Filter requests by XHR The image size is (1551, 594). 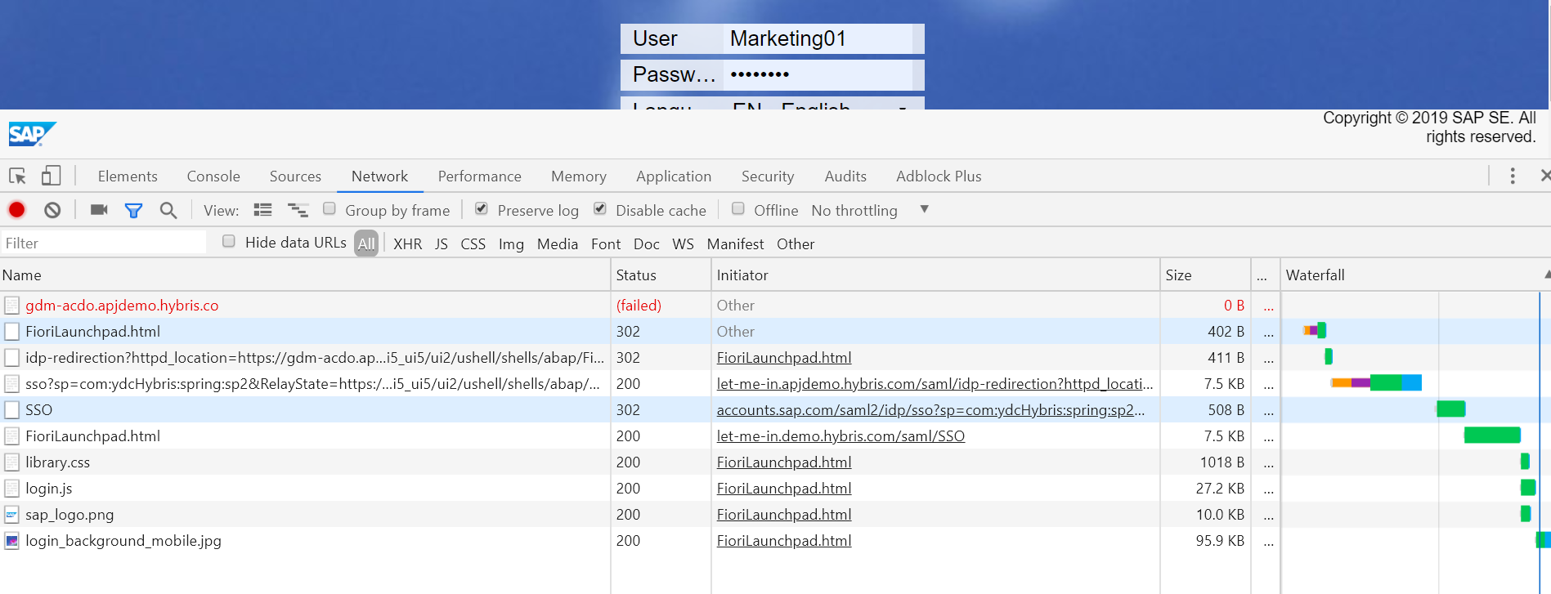408,243
